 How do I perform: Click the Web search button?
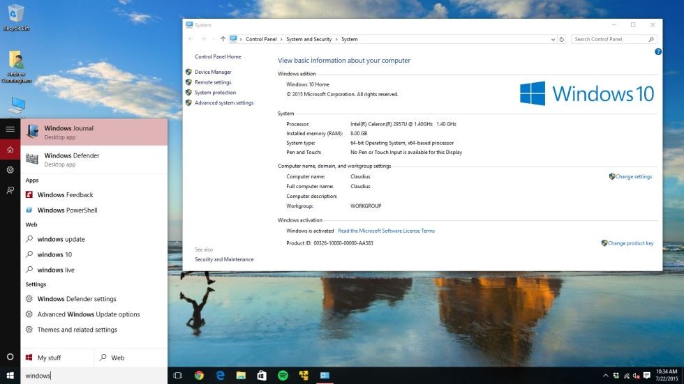131,358
